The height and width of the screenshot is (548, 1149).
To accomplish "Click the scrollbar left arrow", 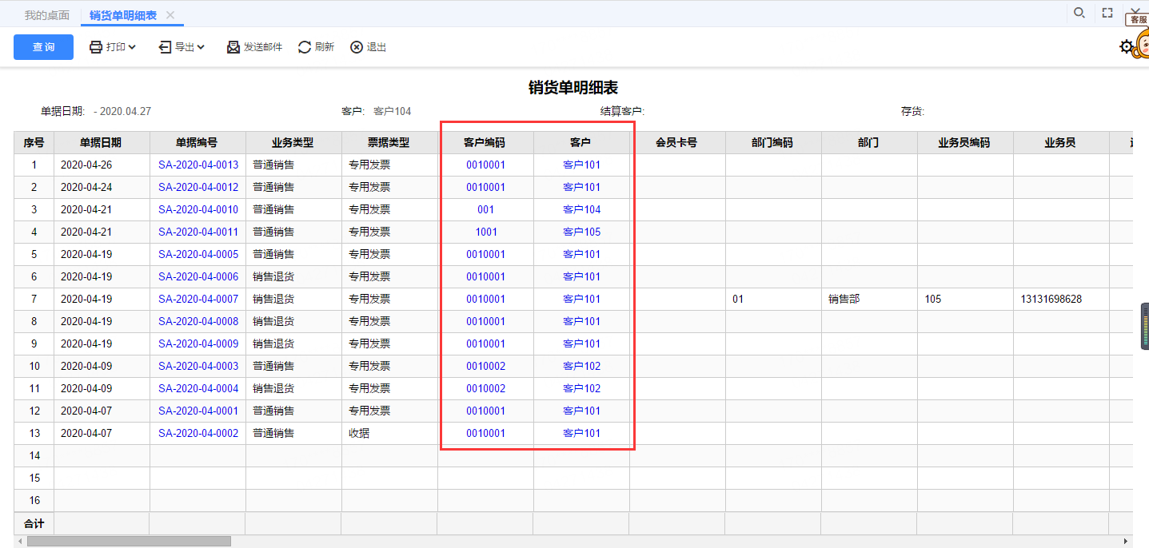I will 19,542.
